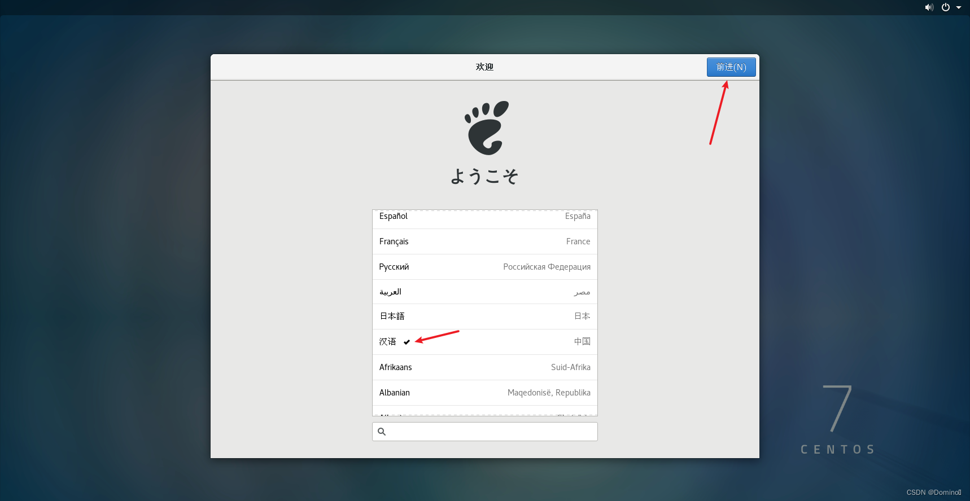Select العربية language row

(485, 292)
